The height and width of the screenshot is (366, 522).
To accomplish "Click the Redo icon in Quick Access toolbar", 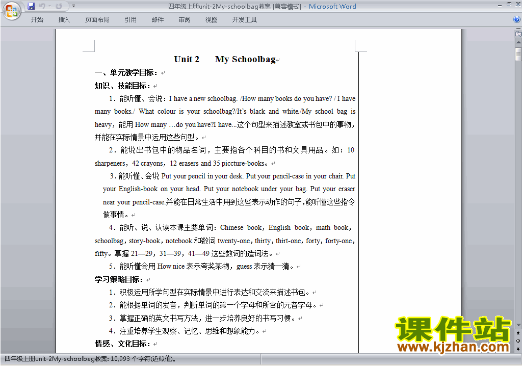I will point(59,6).
